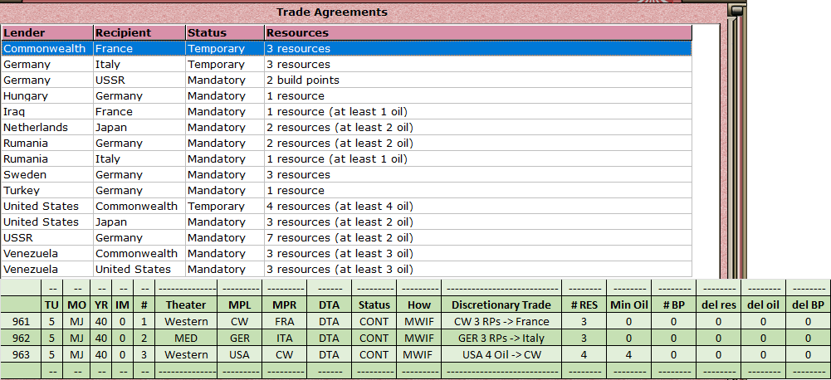Click the 'CW 3 RPs -> France' cell
This screenshot has height=380, width=831.
[501, 322]
